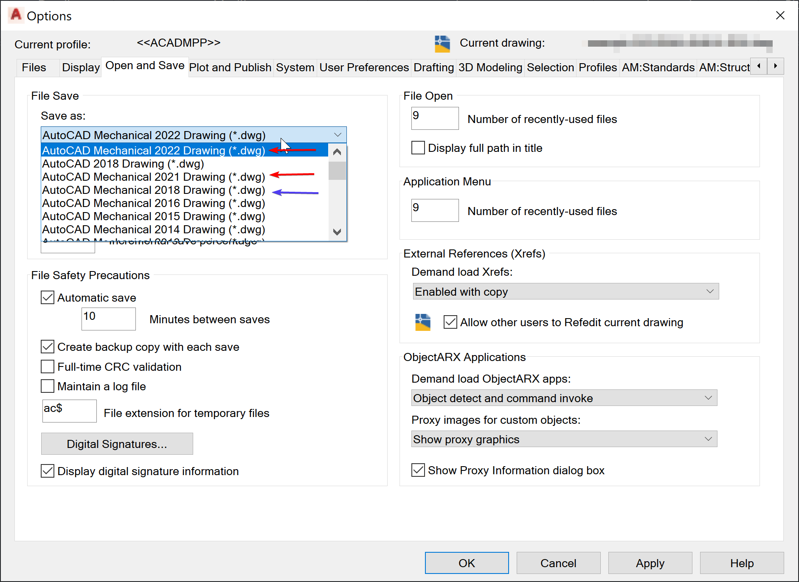Enable Maintain a log file
The height and width of the screenshot is (582, 799).
(x=48, y=386)
